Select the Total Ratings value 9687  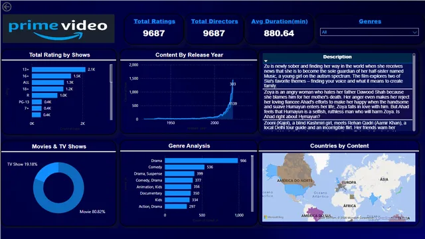[x=153, y=33]
